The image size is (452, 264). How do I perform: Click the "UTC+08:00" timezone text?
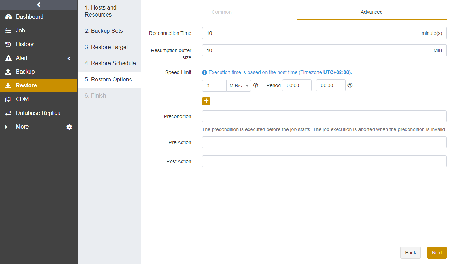[337, 73]
